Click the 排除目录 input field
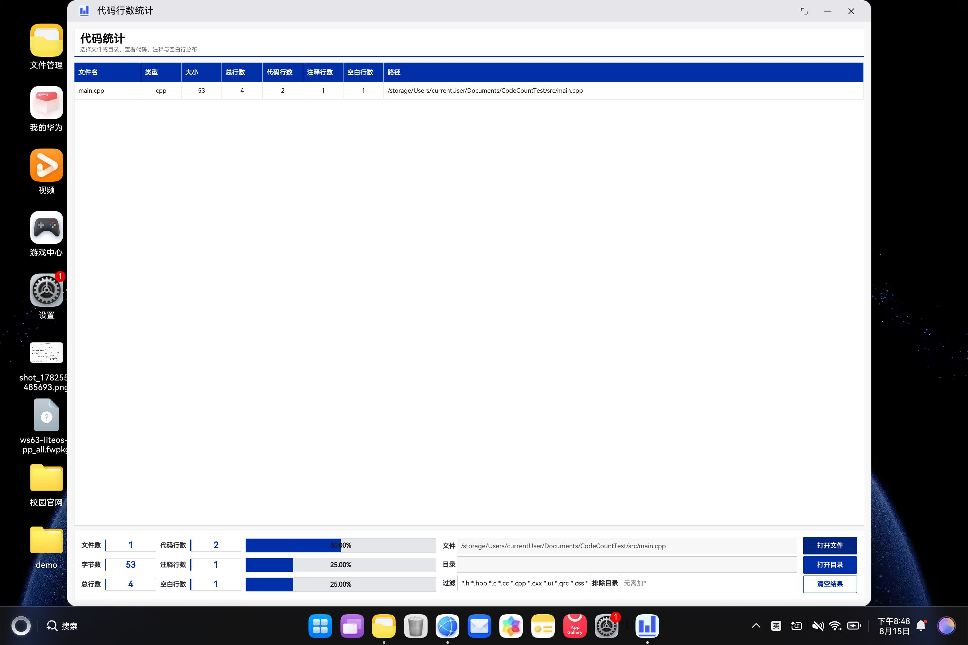Image resolution: width=968 pixels, height=645 pixels. coord(708,583)
